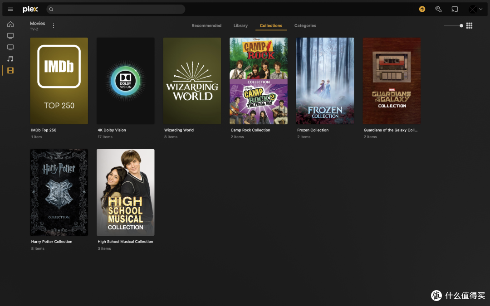
Task: Switch to the Library tab
Action: click(240, 25)
